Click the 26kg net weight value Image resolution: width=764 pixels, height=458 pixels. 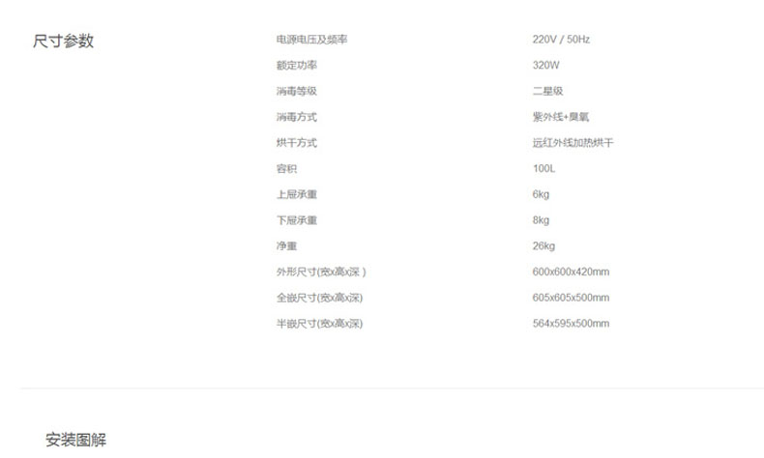544,246
